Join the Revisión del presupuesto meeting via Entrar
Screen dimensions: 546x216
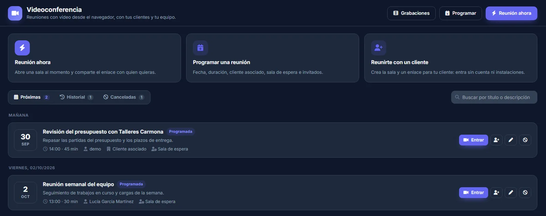click(473, 140)
